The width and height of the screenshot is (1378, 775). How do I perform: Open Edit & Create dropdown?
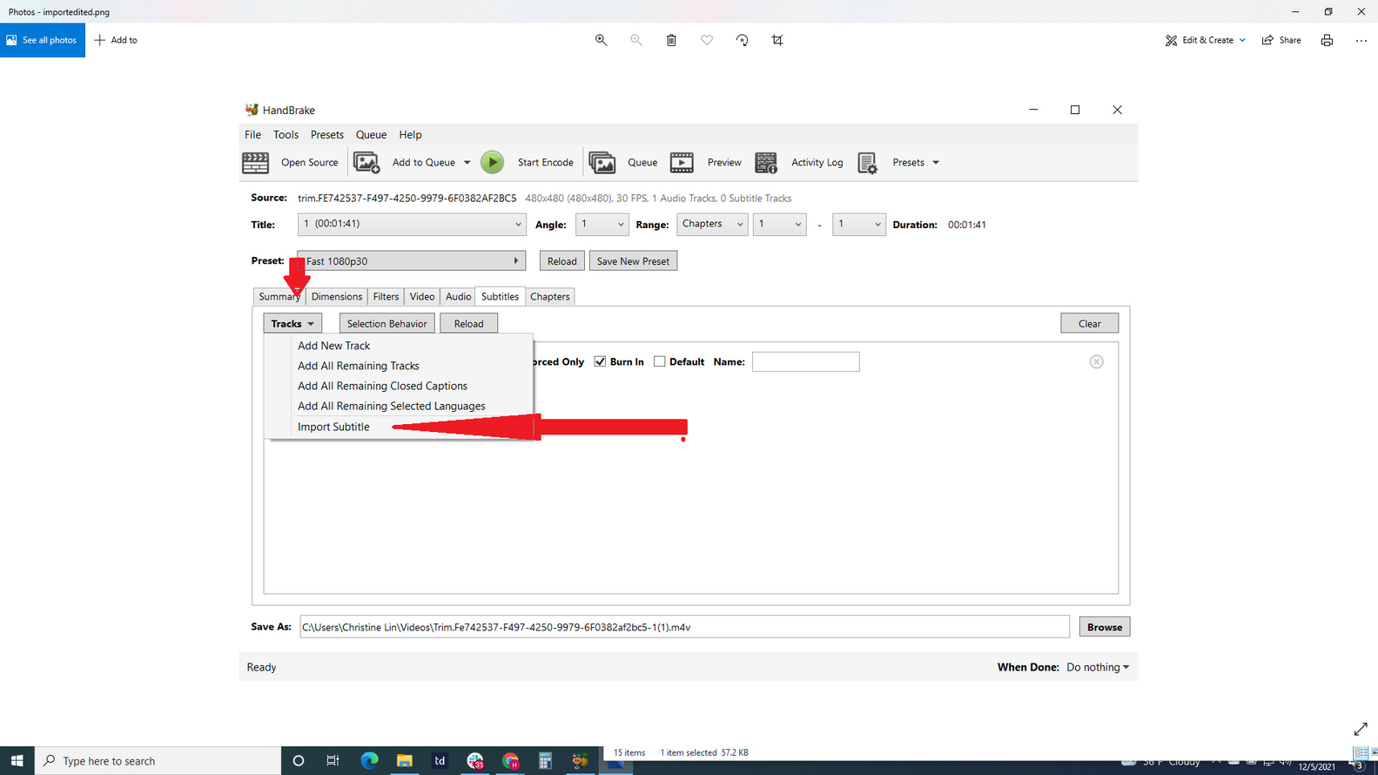1206,40
